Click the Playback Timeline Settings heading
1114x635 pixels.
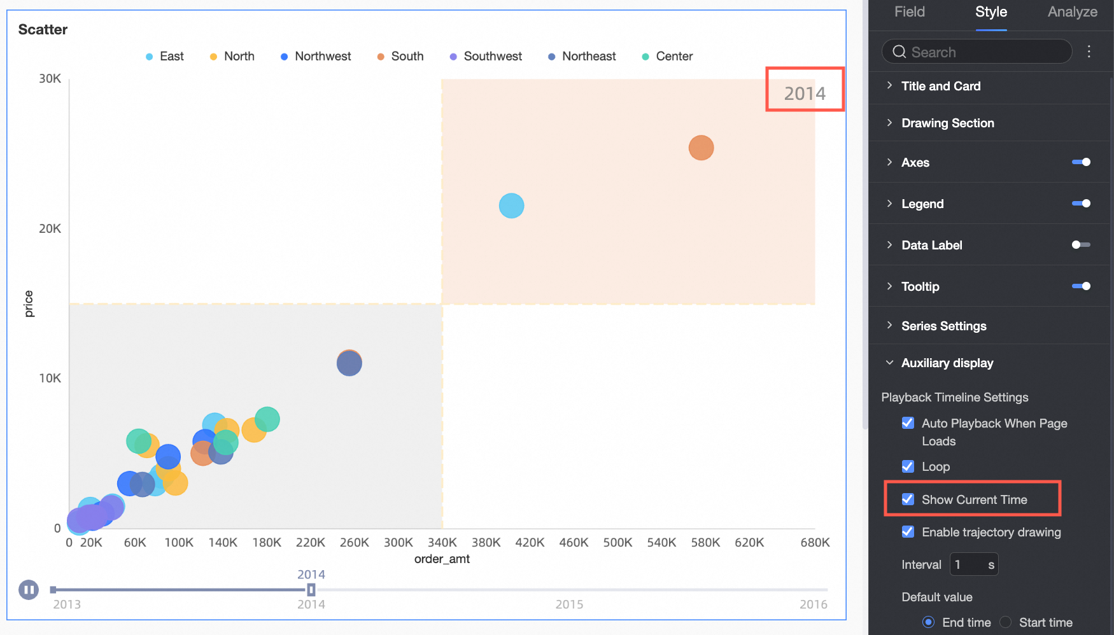[x=955, y=397]
